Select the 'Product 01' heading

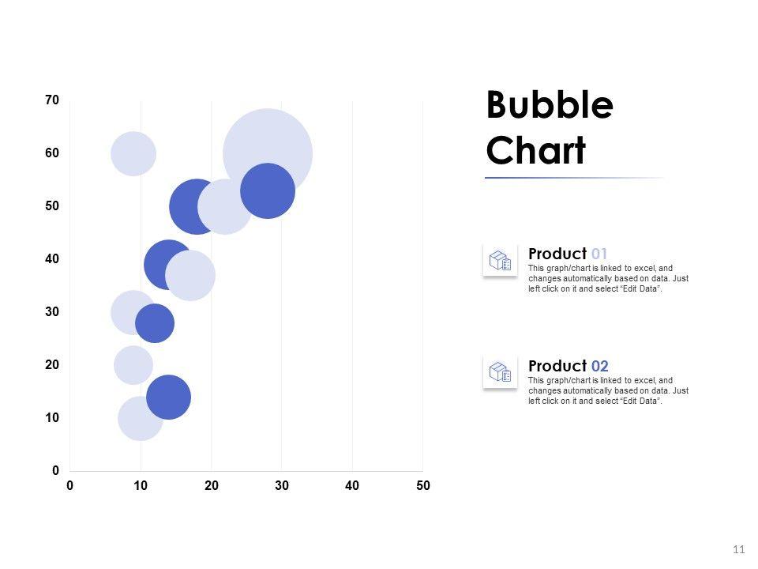tap(568, 254)
